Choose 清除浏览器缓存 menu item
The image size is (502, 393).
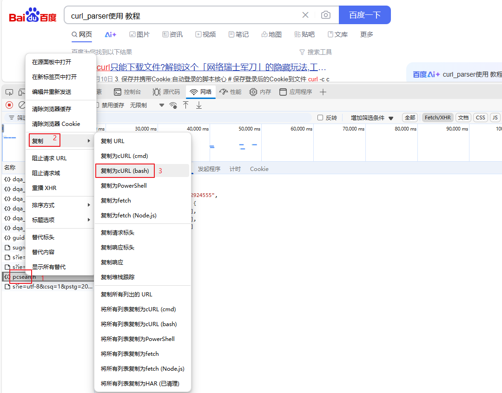[x=60, y=109]
